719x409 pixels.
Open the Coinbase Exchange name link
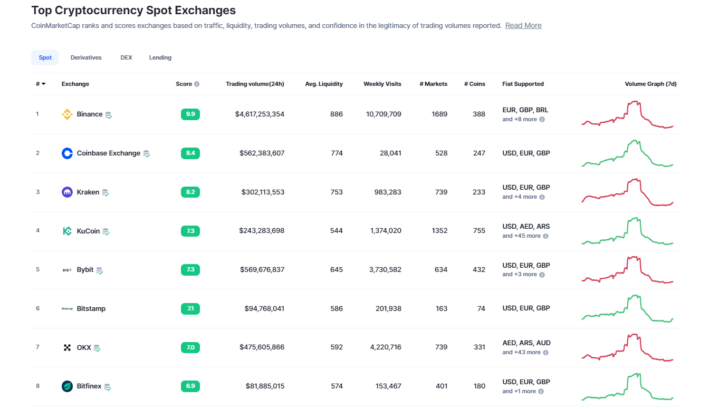[x=109, y=153]
